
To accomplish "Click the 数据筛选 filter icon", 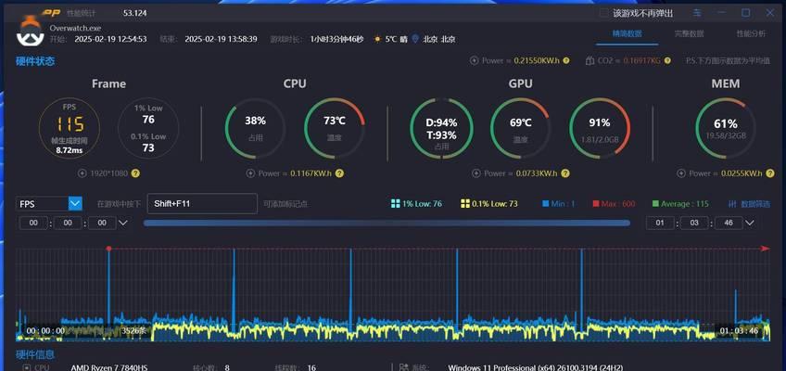I will pyautogui.click(x=732, y=203).
